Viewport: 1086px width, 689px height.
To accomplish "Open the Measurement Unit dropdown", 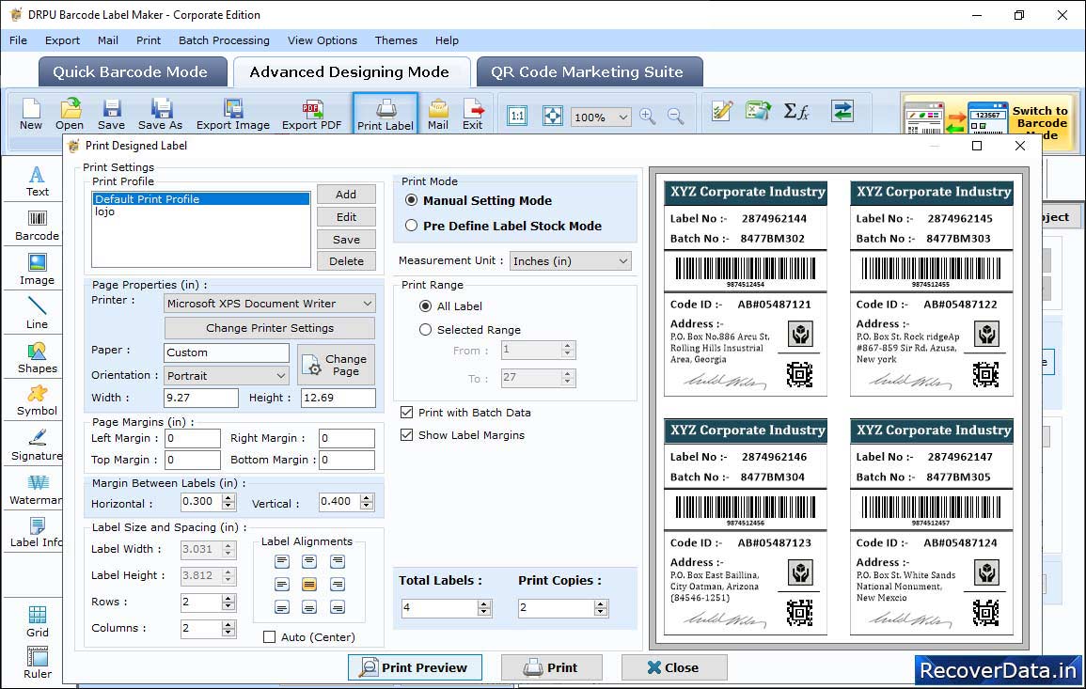I will tap(571, 261).
